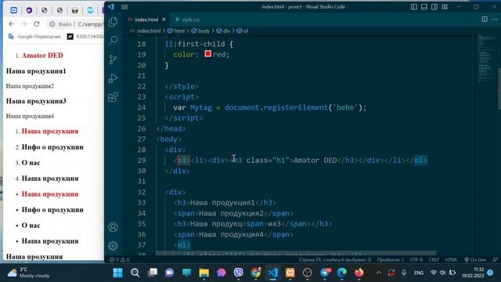This screenshot has width=501, height=282.
Task: Open the Run and Debug view
Action: tap(113, 78)
